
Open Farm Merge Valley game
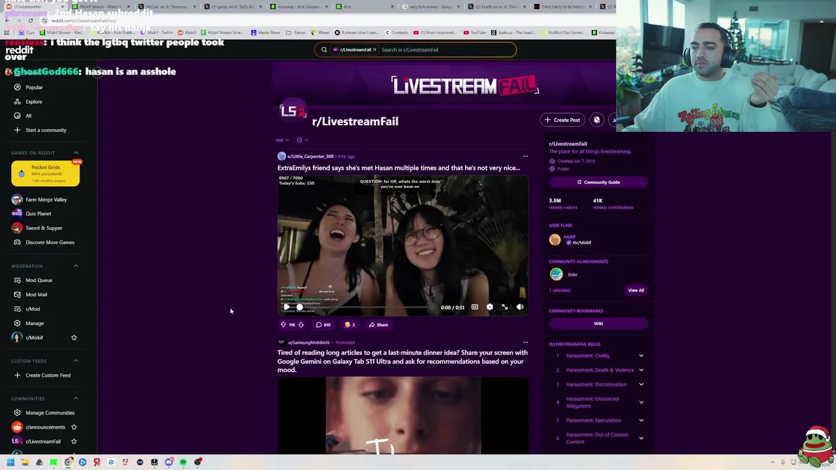point(46,199)
